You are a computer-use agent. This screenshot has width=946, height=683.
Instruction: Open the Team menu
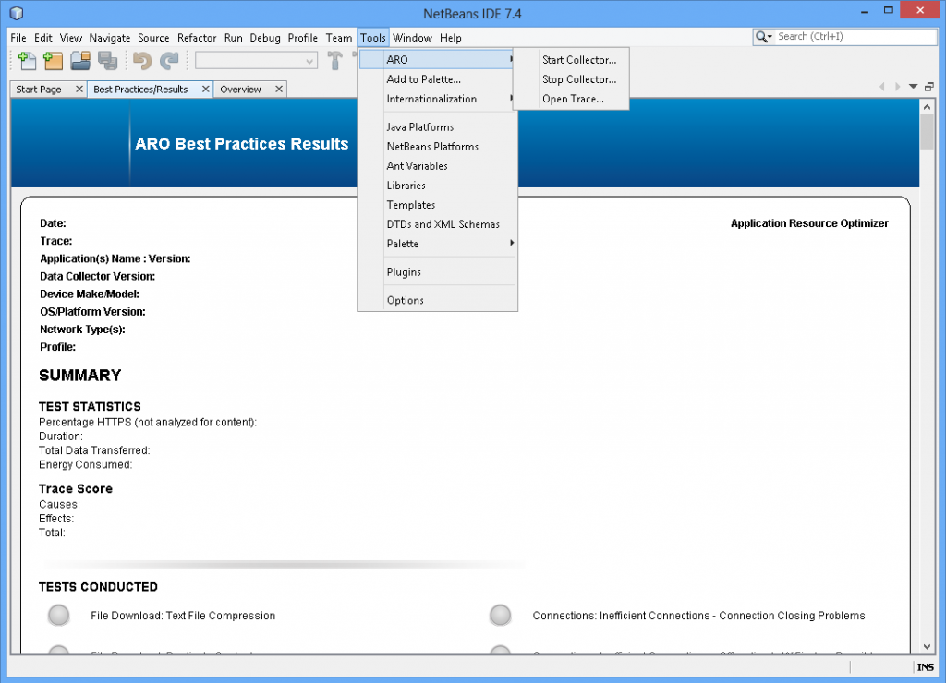coord(339,37)
